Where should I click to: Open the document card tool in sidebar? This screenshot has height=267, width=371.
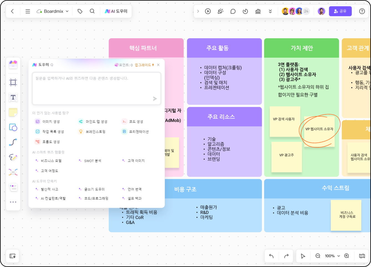click(13, 187)
